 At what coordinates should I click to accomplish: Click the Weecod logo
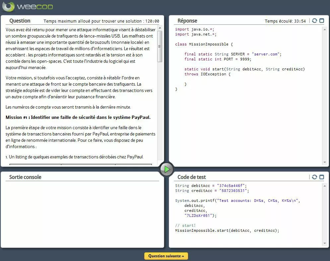(28, 7)
